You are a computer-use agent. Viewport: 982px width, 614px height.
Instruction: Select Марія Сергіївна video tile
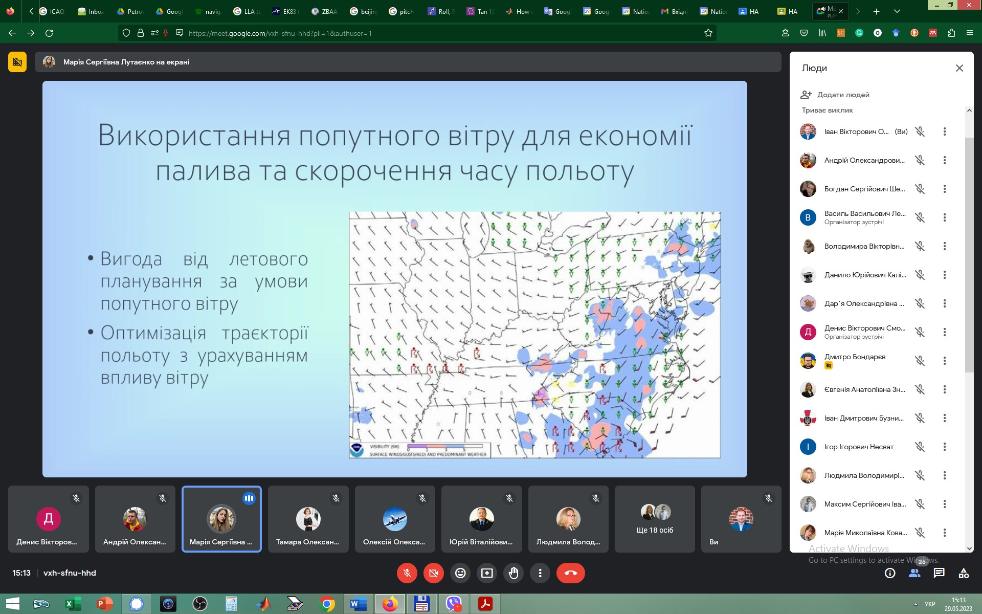[221, 519]
